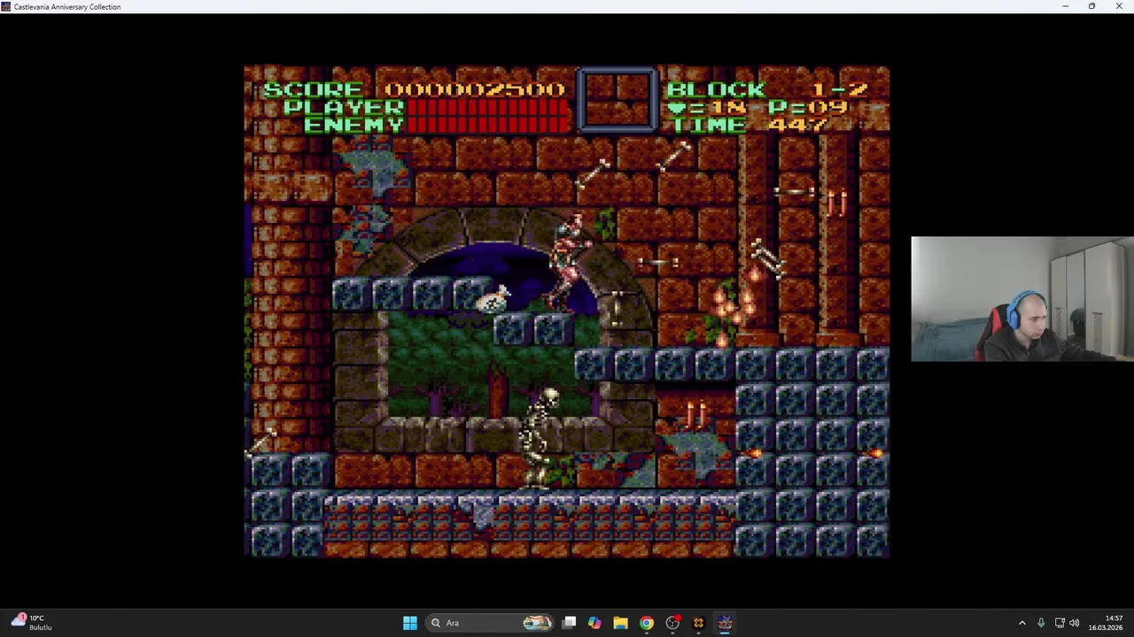Open the volume tray icon
Viewport: 1134px width, 637px height.
click(1074, 623)
